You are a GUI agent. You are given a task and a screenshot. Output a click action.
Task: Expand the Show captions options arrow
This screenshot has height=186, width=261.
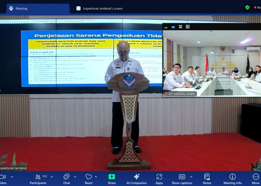point(191,177)
